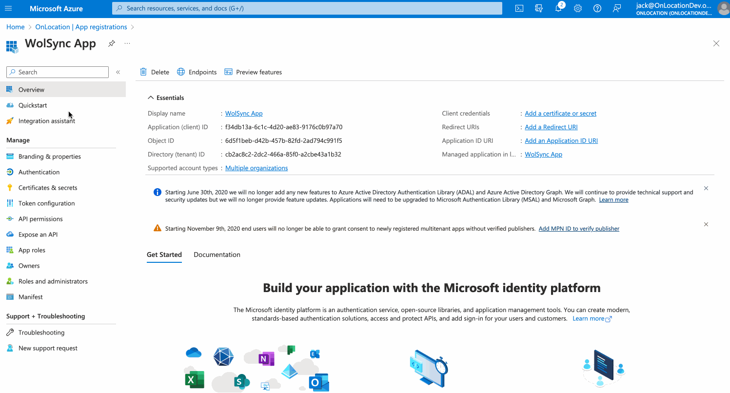The height and width of the screenshot is (393, 730).
Task: Click the monitor with stopwatch illustration
Action: [429, 368]
